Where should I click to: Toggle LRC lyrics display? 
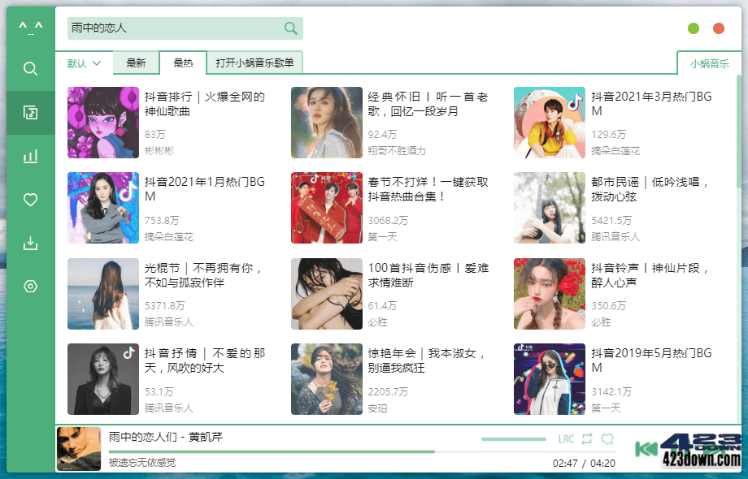tap(566, 438)
